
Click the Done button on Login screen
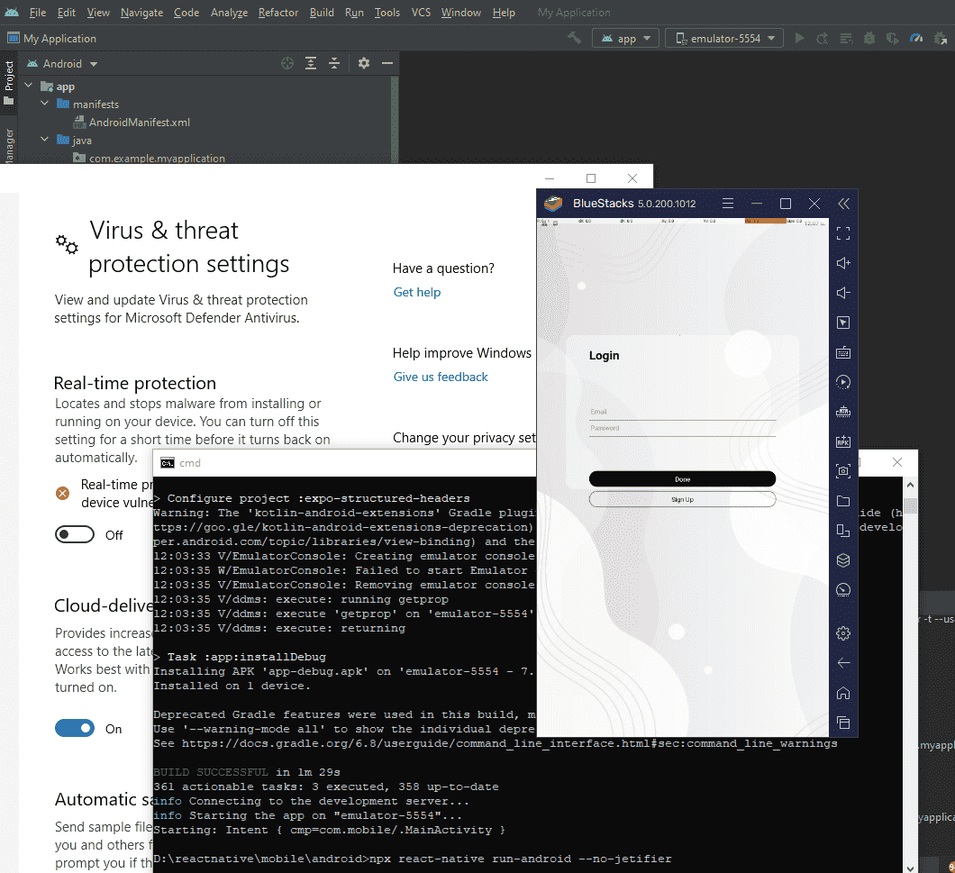pos(682,478)
